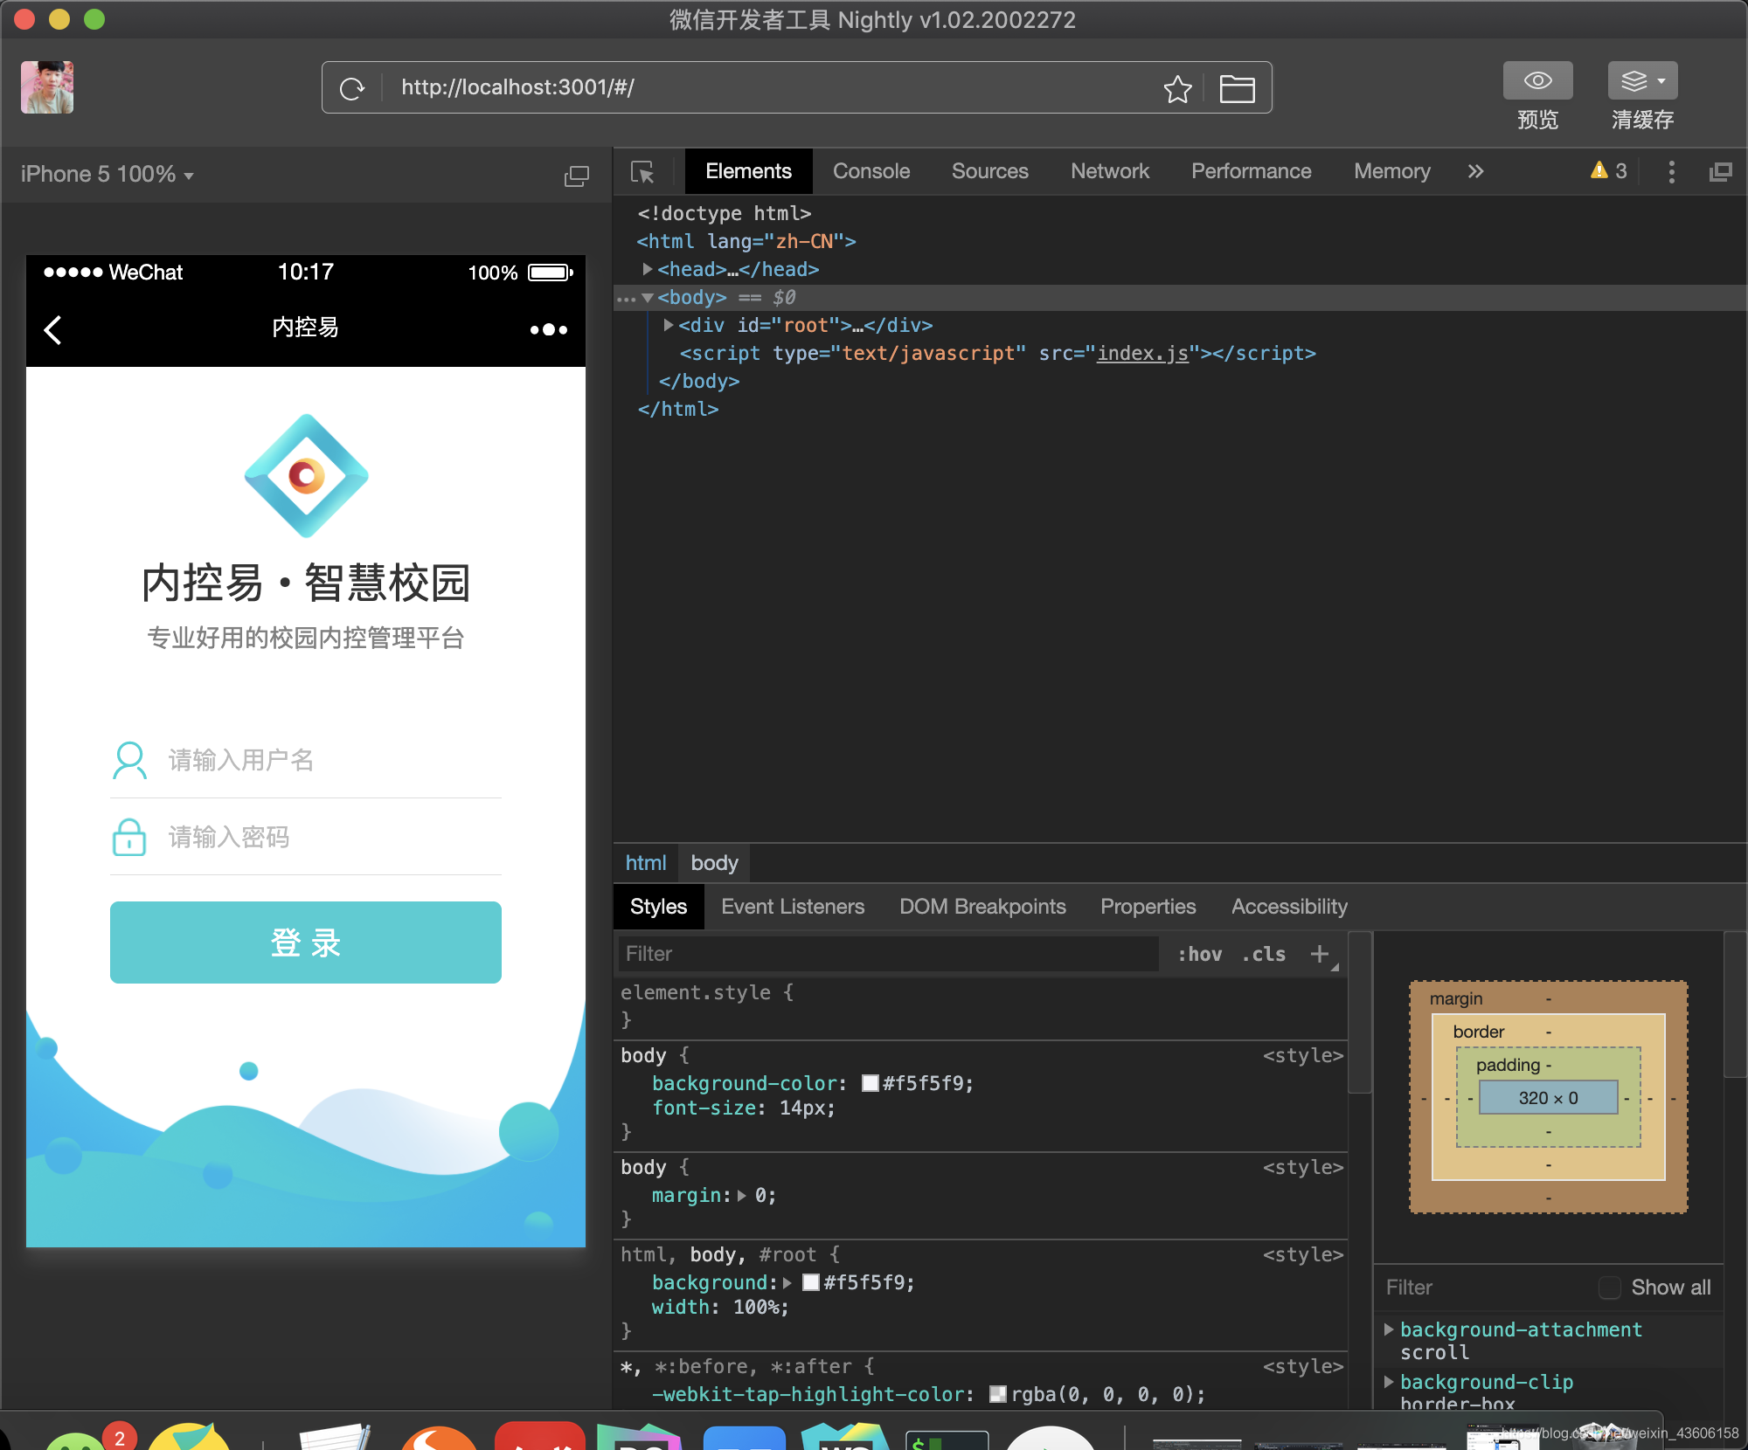The width and height of the screenshot is (1748, 1450).
Task: Expand the background-attachment computed property
Action: click(x=1389, y=1329)
